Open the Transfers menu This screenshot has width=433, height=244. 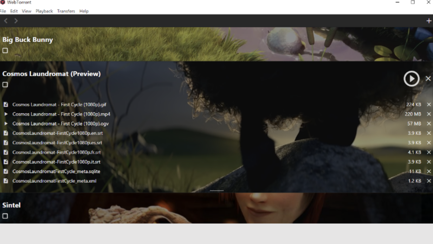pyautogui.click(x=66, y=11)
